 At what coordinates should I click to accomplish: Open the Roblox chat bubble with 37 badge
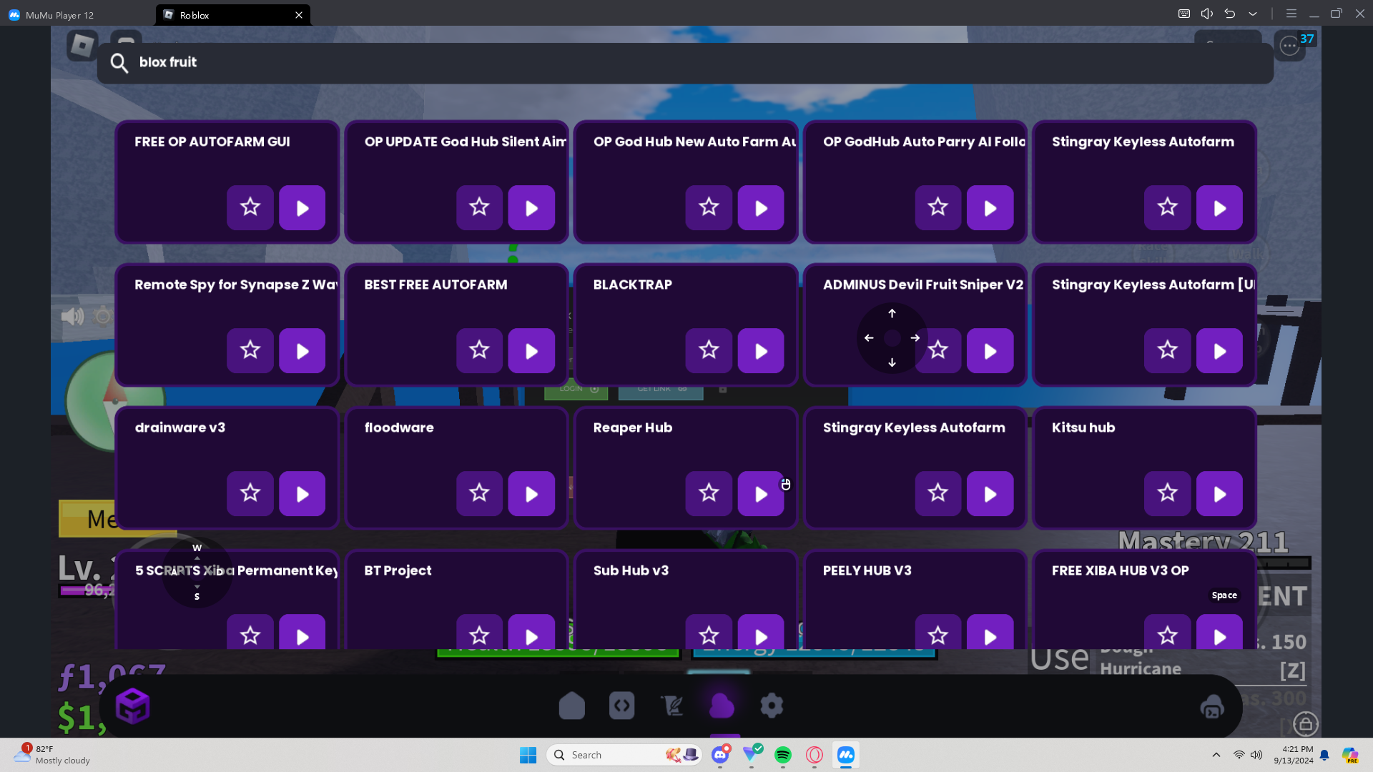(x=1290, y=46)
